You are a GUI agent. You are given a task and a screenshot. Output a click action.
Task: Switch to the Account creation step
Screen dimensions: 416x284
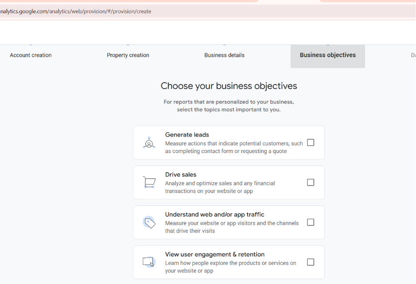(x=30, y=55)
